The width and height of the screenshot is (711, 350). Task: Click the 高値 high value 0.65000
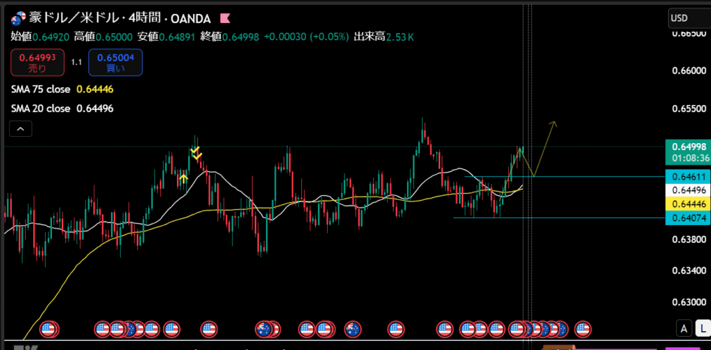click(x=115, y=37)
